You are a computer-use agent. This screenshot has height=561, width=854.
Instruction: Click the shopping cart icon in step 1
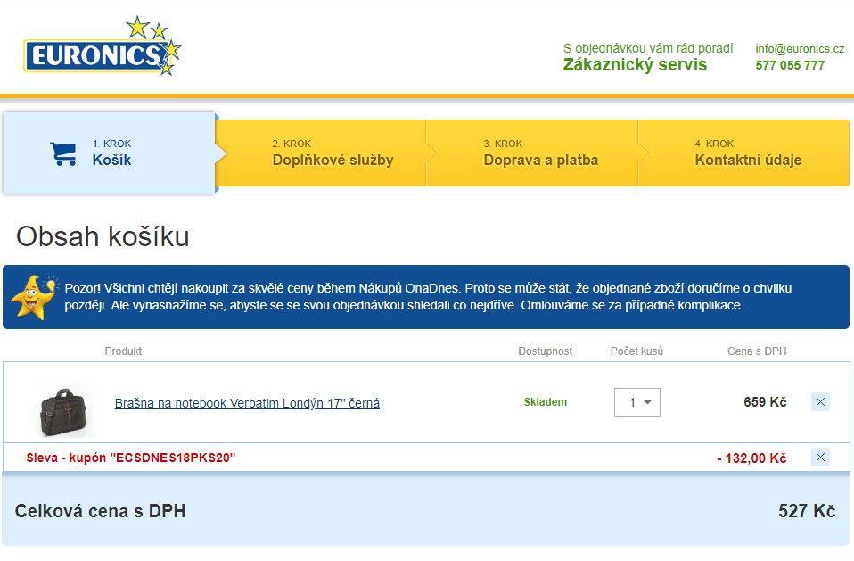pos(62,153)
